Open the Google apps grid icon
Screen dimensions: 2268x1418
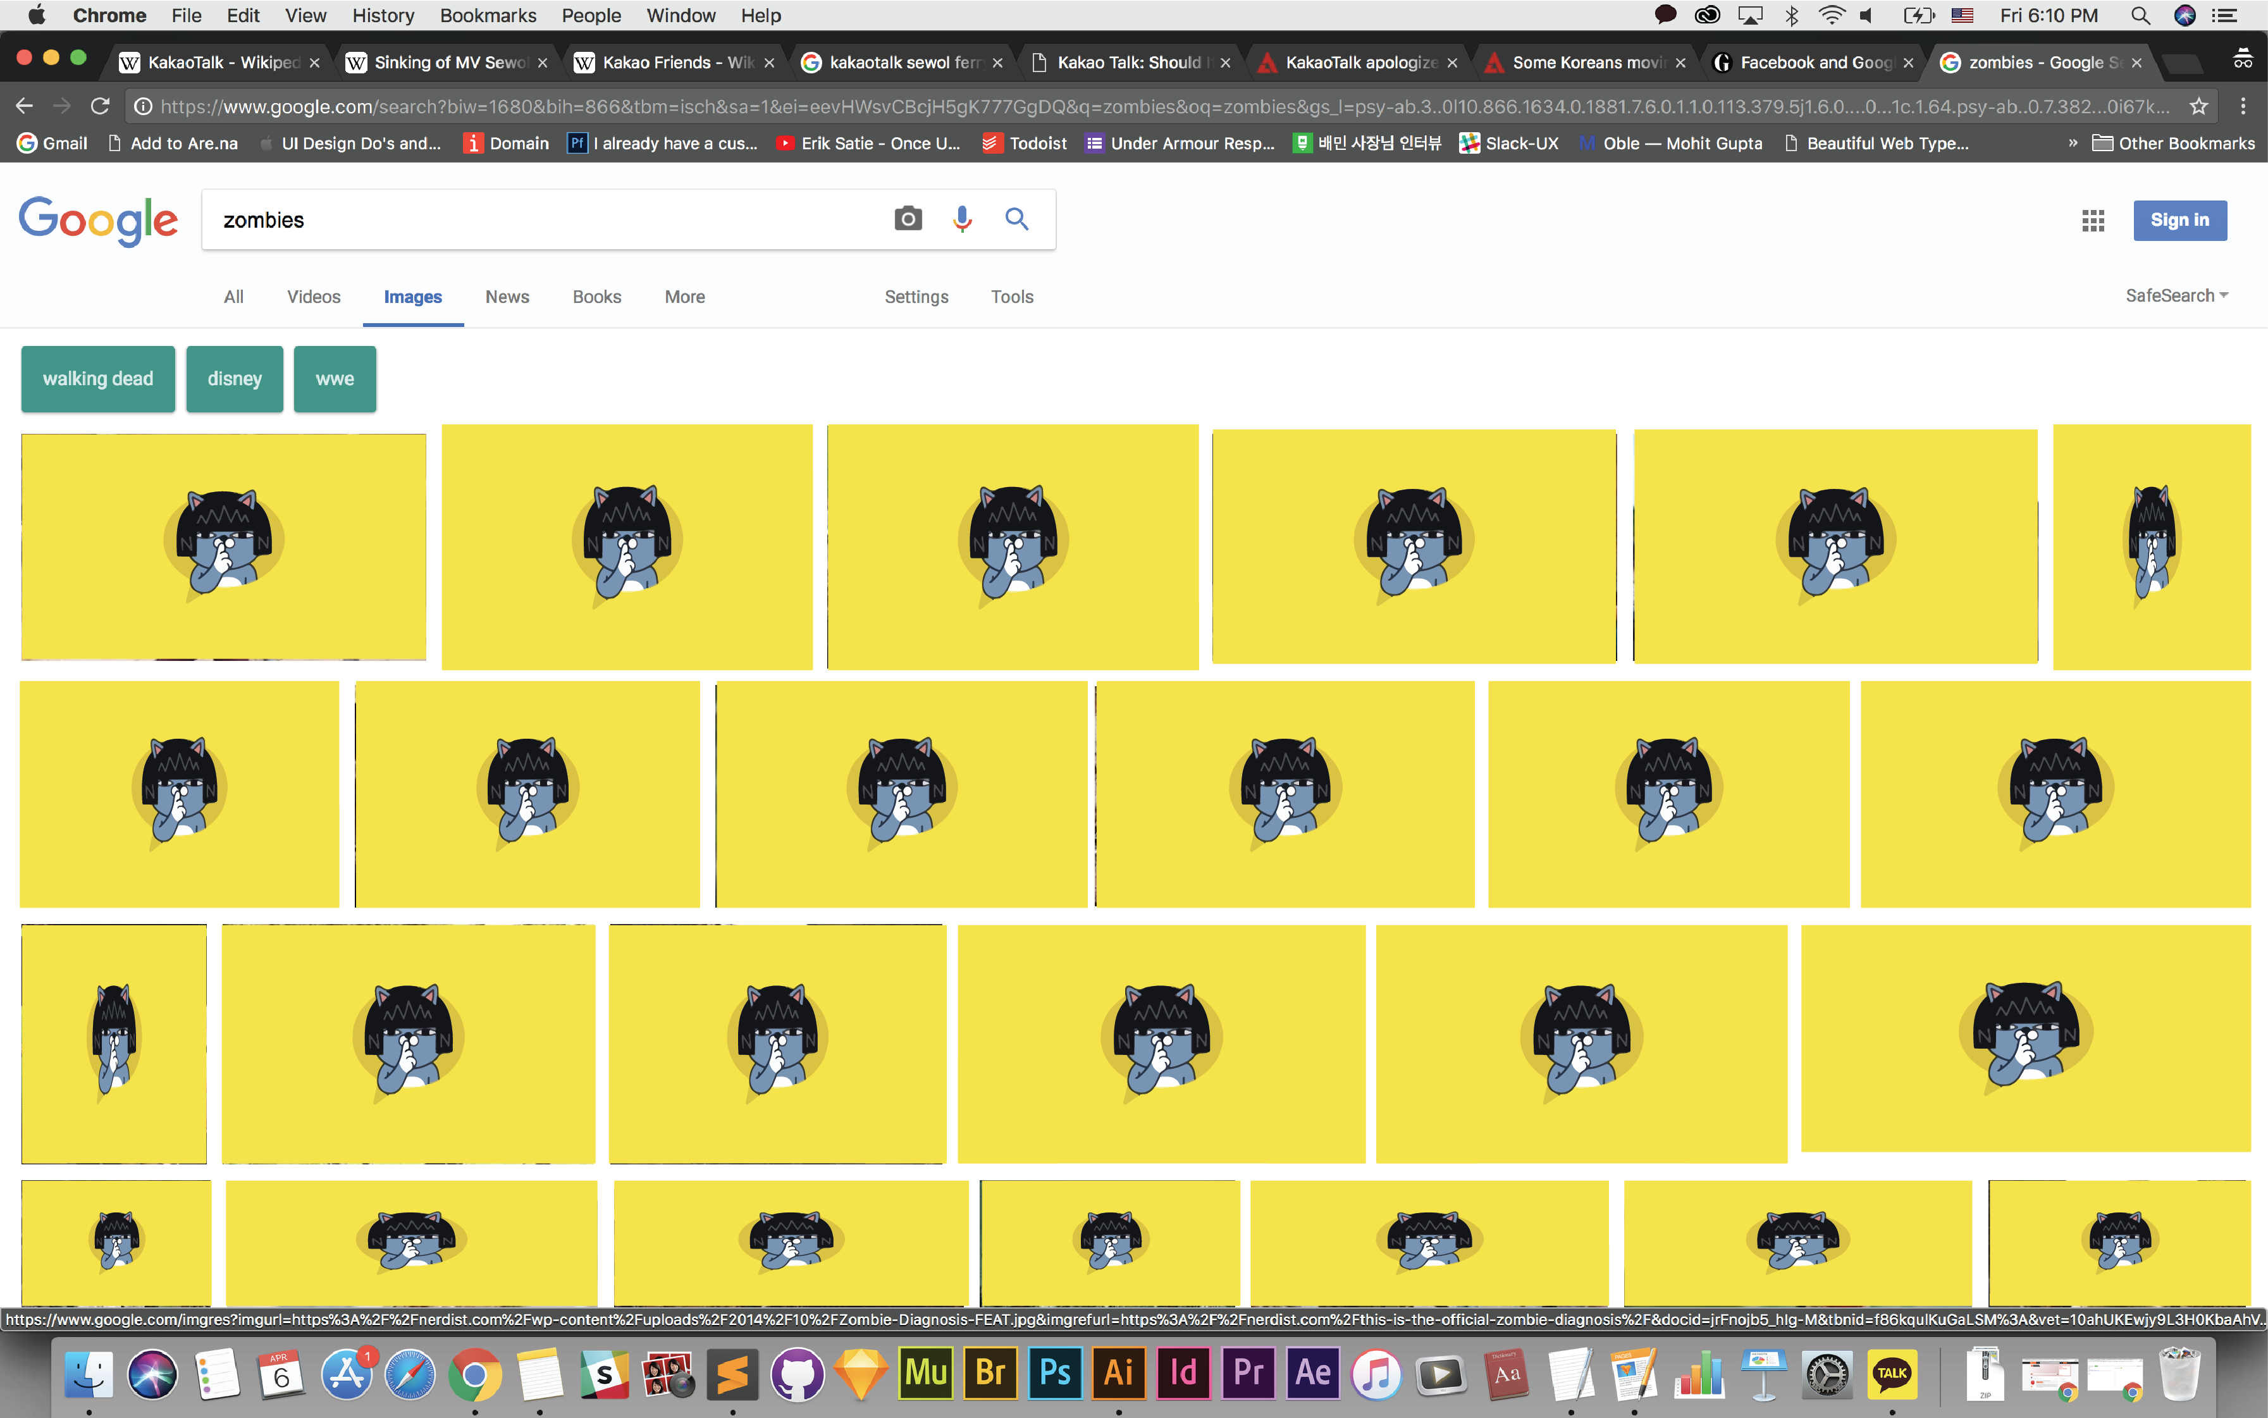[2093, 220]
